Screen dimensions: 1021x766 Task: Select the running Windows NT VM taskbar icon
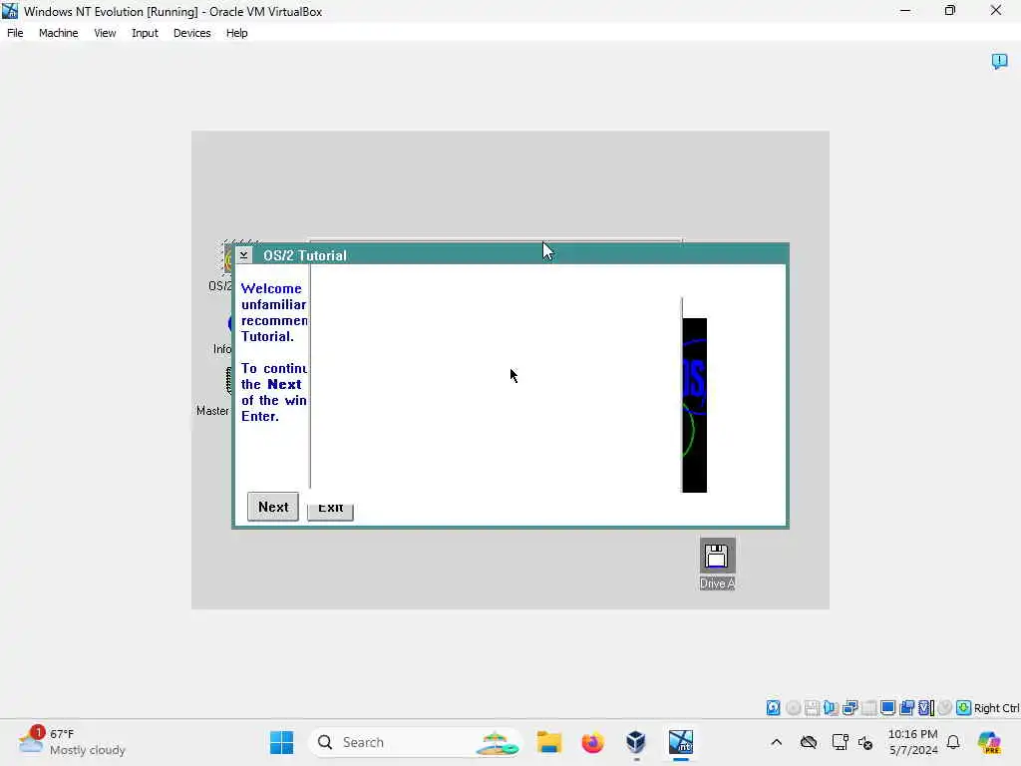(x=680, y=742)
